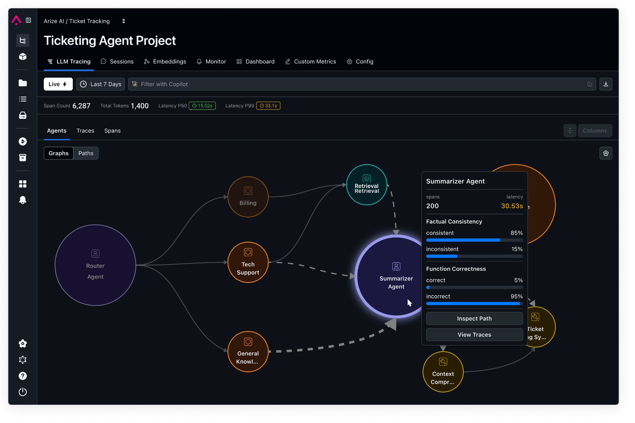Screen dimensions: 635x423
Task: Click the download icon next to filter bar
Action: click(x=606, y=84)
